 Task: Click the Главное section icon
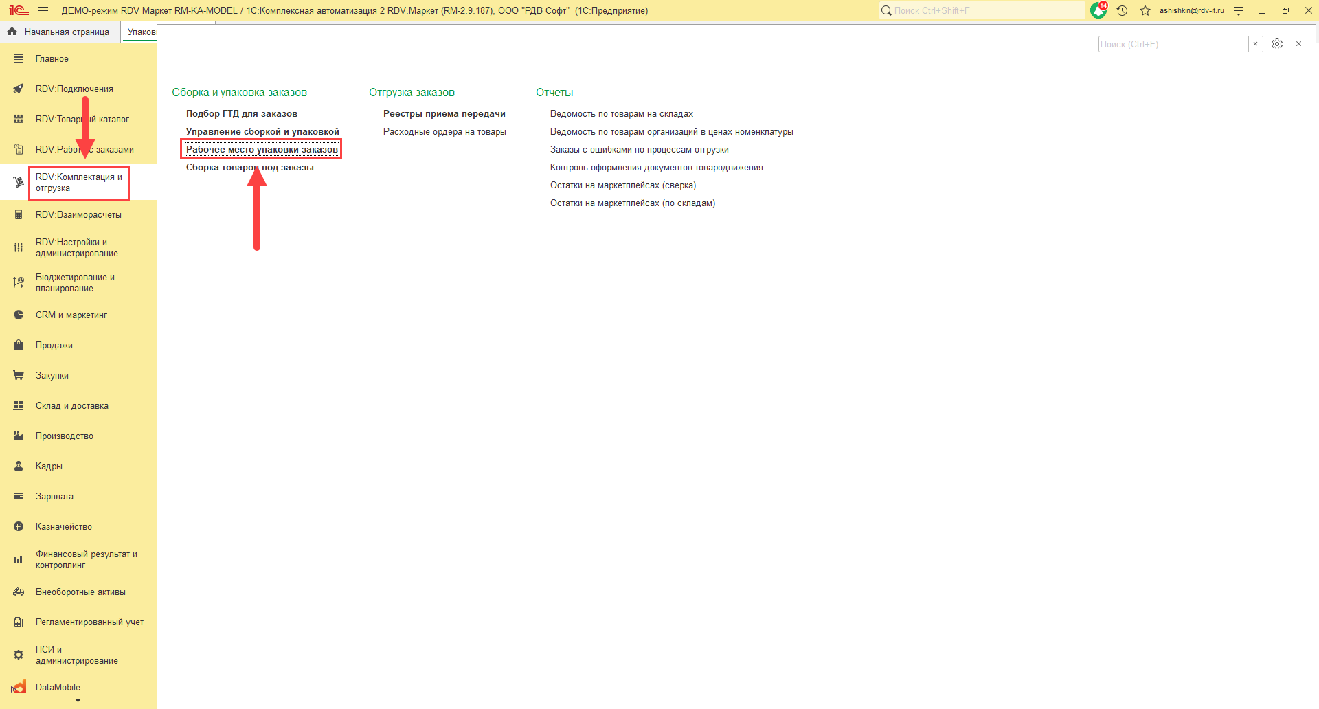[19, 58]
